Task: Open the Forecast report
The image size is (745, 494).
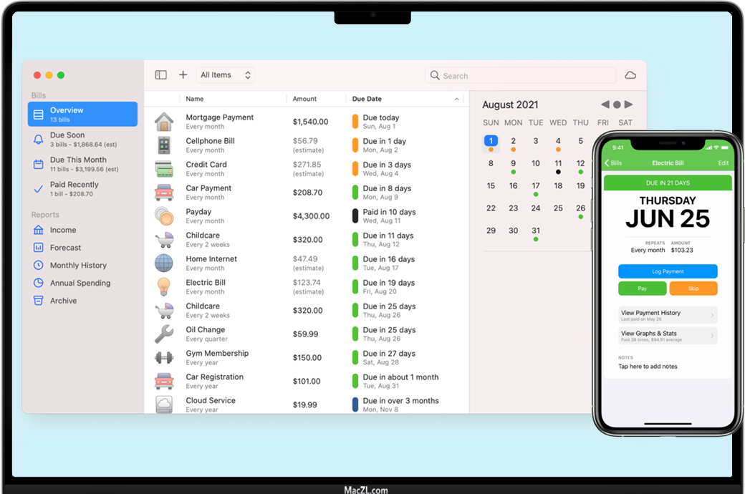Action: [x=65, y=248]
